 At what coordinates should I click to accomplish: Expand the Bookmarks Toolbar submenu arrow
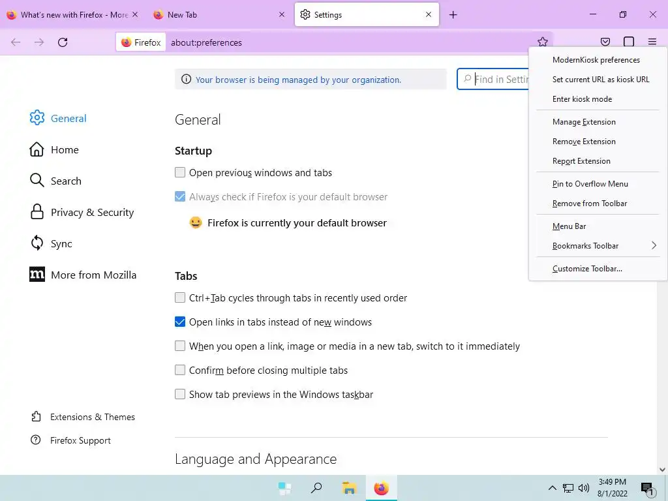[x=654, y=245]
